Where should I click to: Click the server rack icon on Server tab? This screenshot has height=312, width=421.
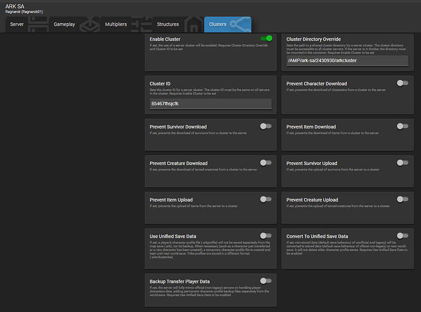pyautogui.click(x=38, y=24)
